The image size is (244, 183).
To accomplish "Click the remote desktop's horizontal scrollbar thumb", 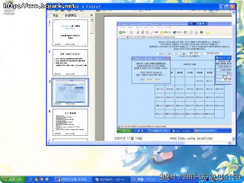I will point(118,143).
